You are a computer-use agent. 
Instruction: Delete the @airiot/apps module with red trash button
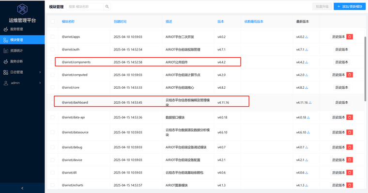[350, 37]
